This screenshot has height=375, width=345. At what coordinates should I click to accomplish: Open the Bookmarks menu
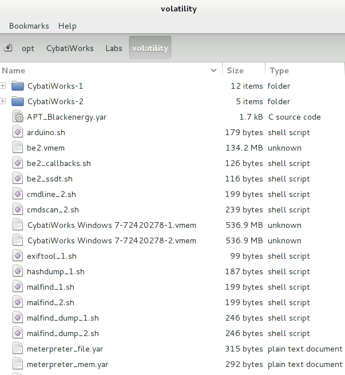point(29,26)
